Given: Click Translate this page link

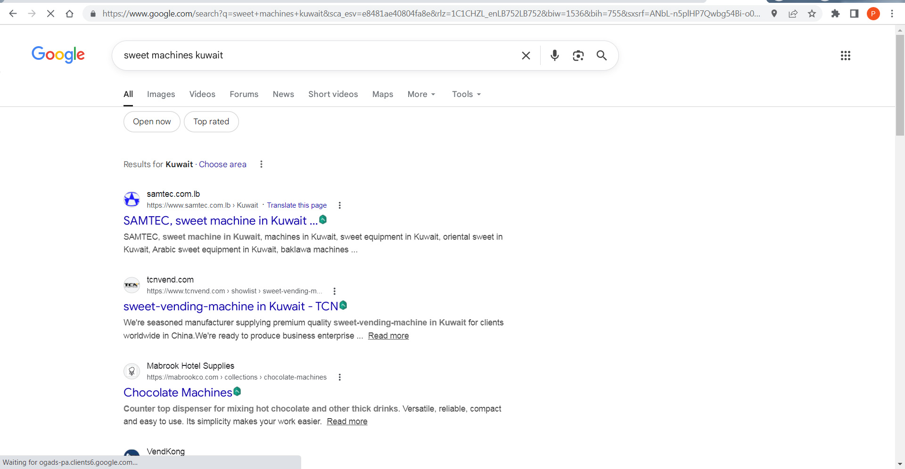Looking at the screenshot, I should [x=297, y=205].
